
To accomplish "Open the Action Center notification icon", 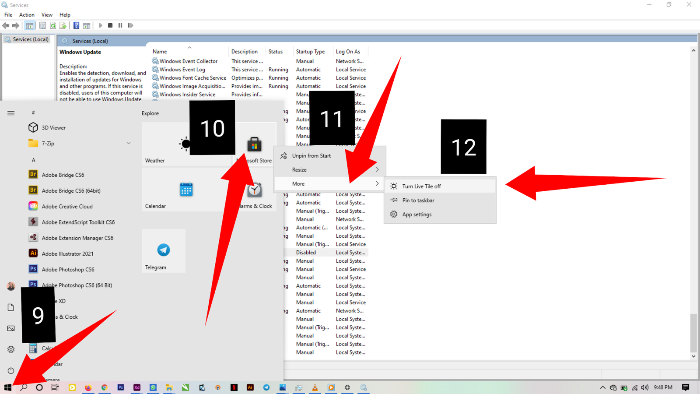I will click(x=686, y=387).
